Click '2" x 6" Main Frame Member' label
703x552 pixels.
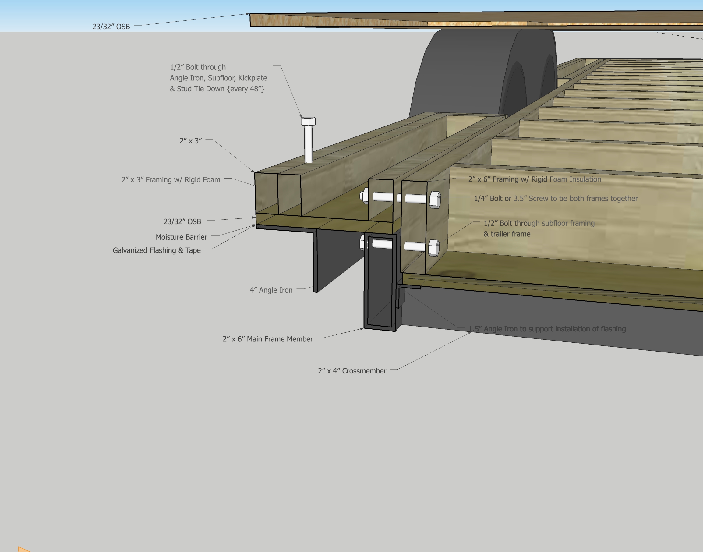point(267,339)
